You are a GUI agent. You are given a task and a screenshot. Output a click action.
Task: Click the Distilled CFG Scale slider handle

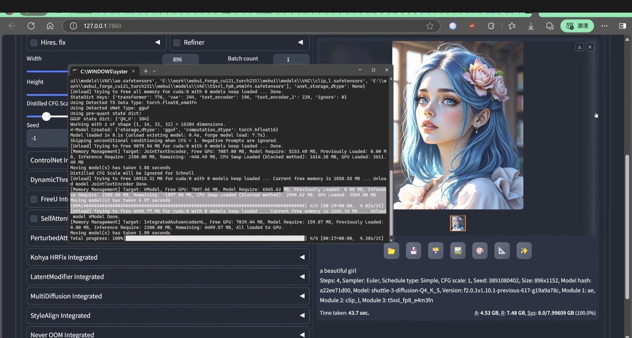pyautogui.click(x=46, y=116)
